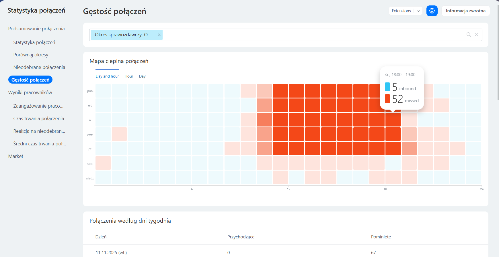499x257 pixels.
Task: Switch to the Day tab
Action: click(x=142, y=76)
